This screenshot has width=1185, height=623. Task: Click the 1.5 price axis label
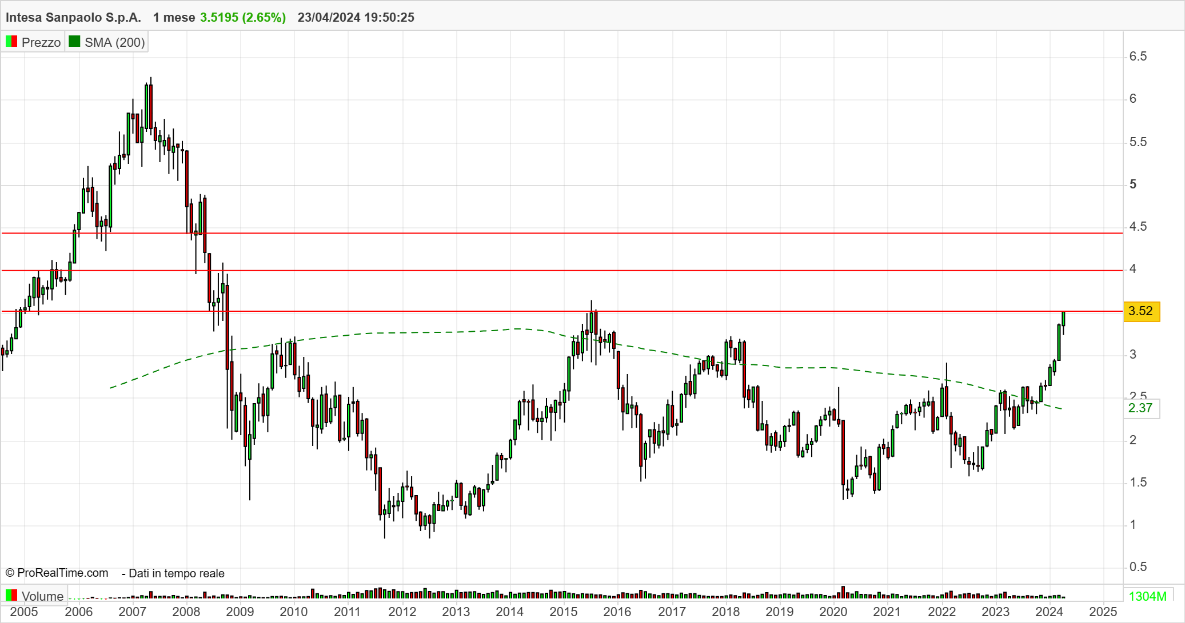pyautogui.click(x=1138, y=483)
